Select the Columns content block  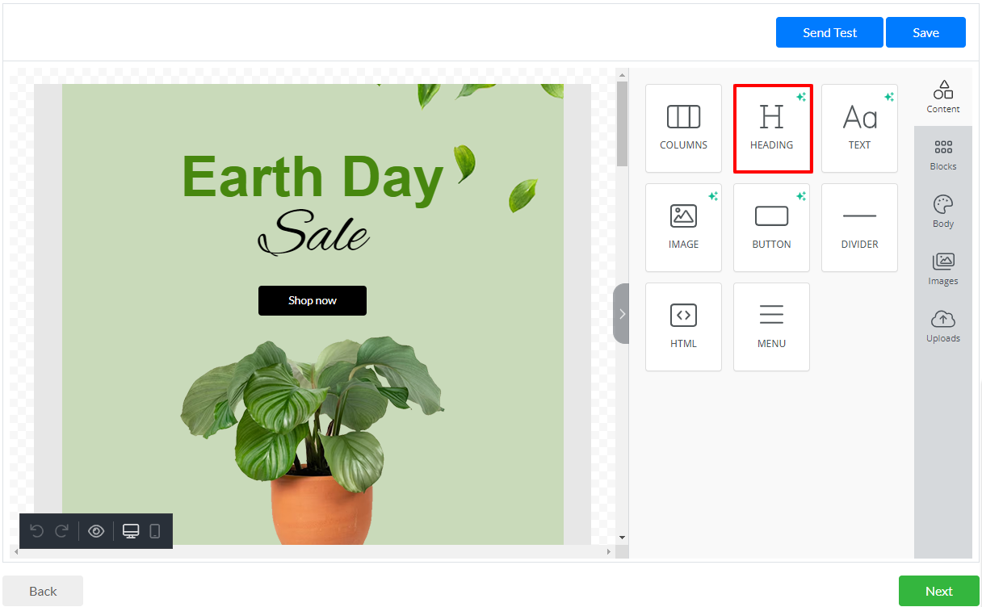[x=683, y=128]
